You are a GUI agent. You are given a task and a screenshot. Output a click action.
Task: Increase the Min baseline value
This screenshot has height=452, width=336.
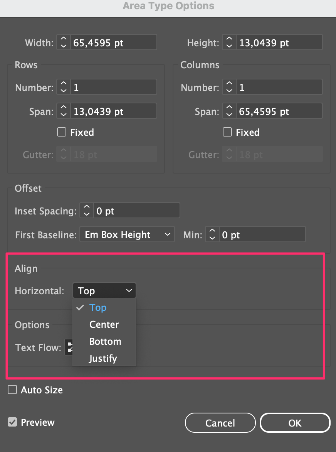click(212, 232)
